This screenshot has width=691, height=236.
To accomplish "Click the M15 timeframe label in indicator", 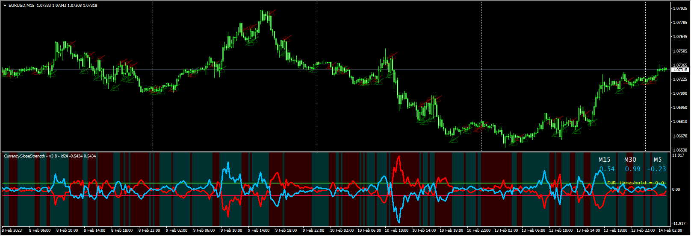I will click(x=604, y=160).
